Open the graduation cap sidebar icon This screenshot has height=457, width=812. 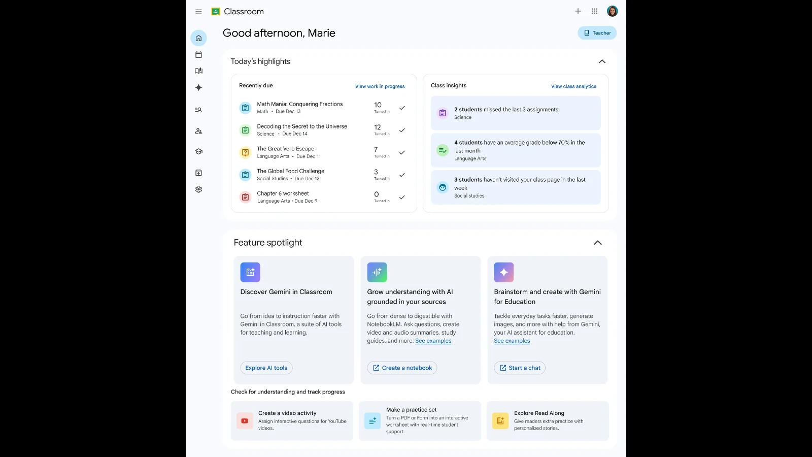(x=198, y=151)
